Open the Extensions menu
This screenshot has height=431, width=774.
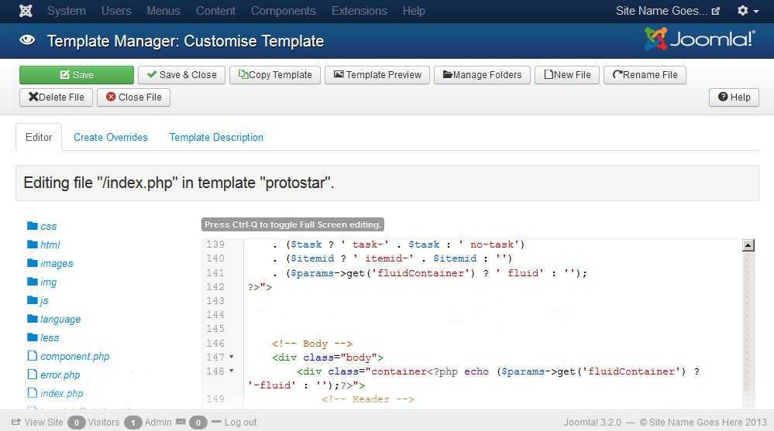coord(359,11)
